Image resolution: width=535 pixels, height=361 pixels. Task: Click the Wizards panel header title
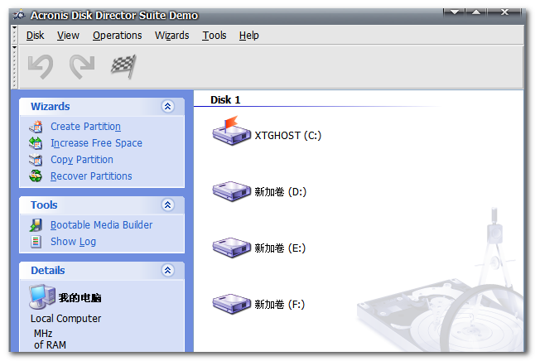[x=51, y=107]
